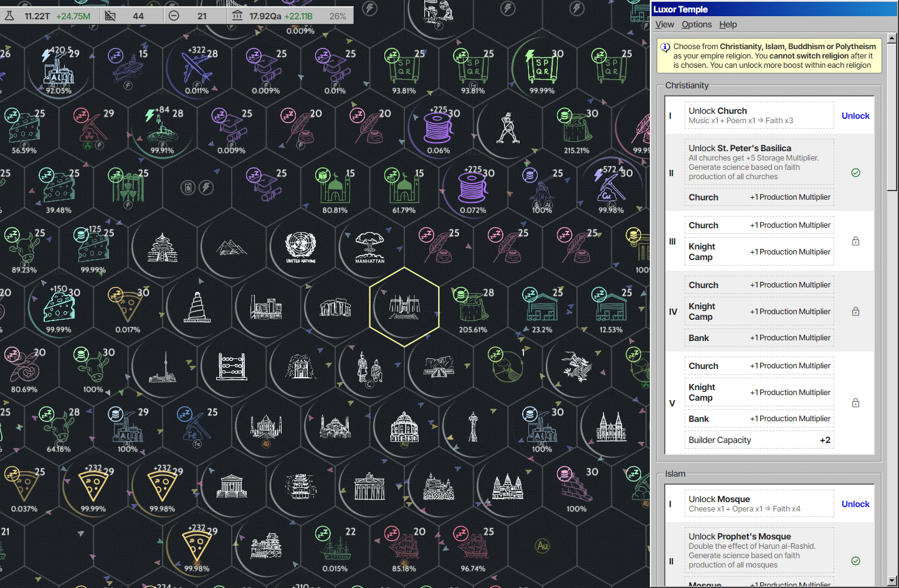Click the St. Peter's Basilica tier checkmark
This screenshot has height=588, width=899.
pos(855,173)
